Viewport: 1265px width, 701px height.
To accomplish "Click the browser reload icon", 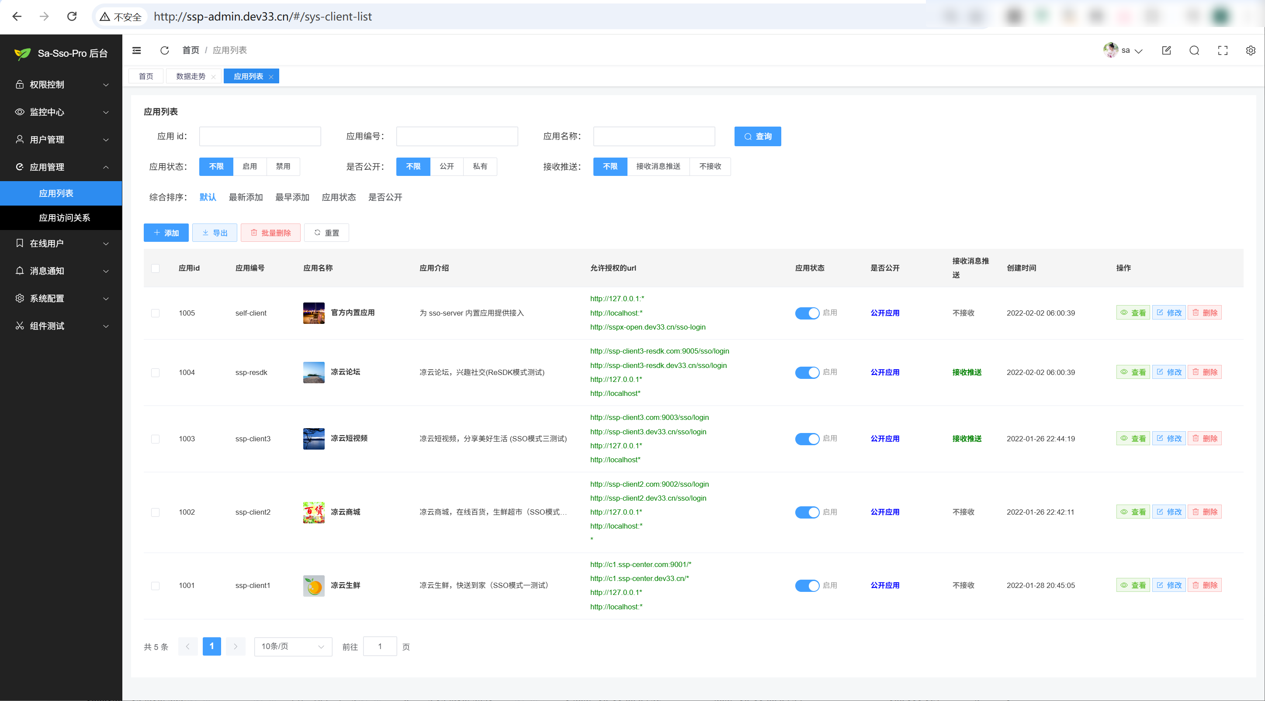I will coord(72,16).
